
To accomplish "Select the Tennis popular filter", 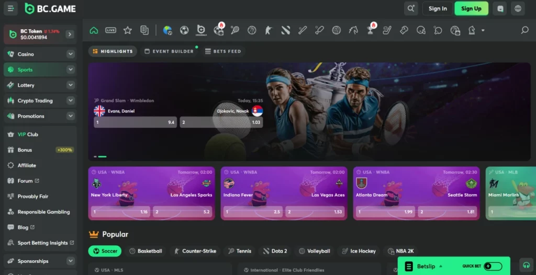I will [x=240, y=251].
